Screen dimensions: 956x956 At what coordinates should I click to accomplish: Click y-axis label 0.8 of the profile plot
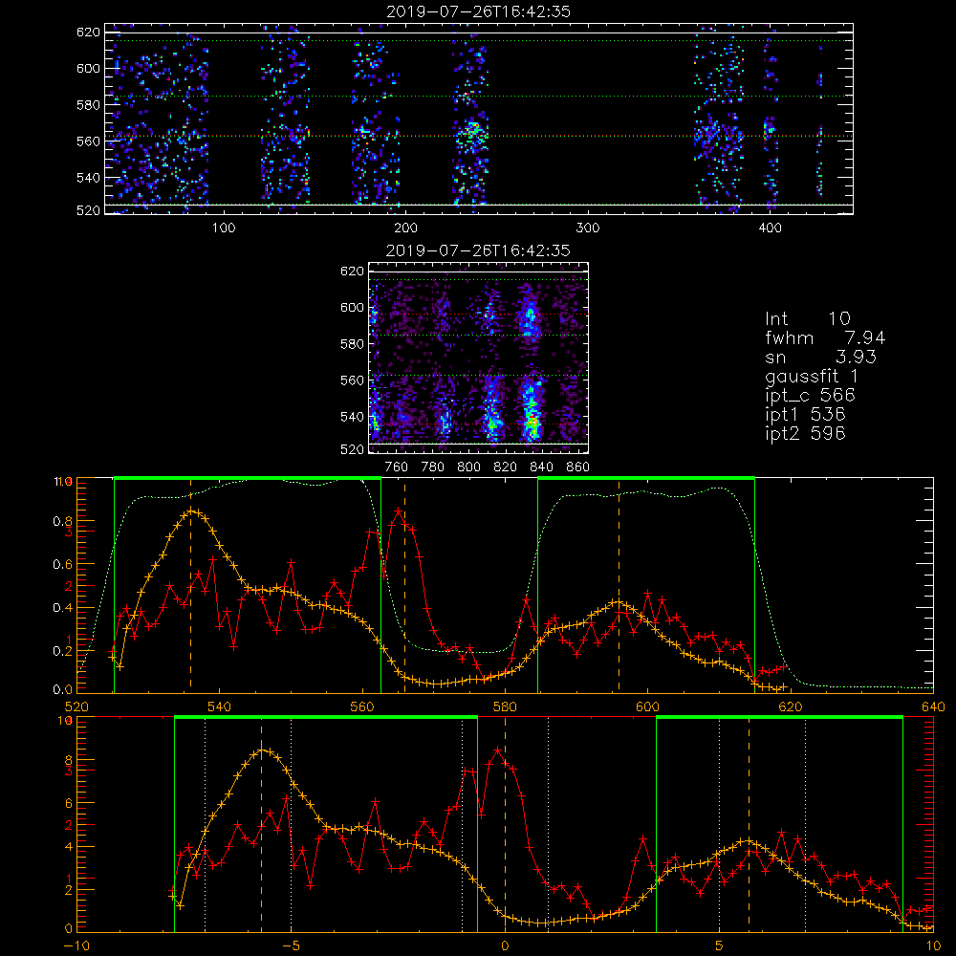coord(63,521)
